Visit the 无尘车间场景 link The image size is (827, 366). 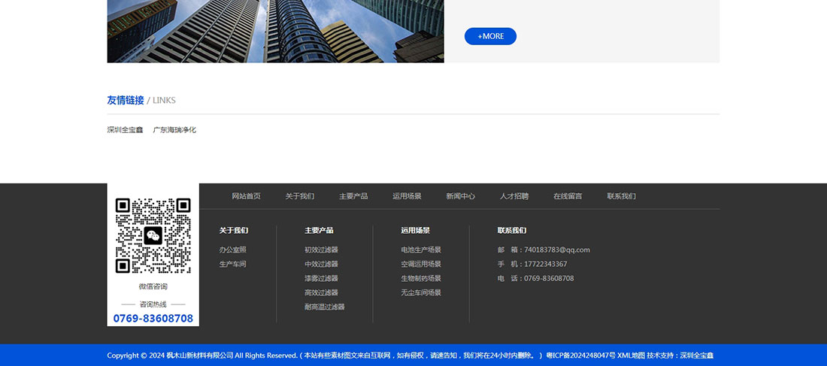421,292
